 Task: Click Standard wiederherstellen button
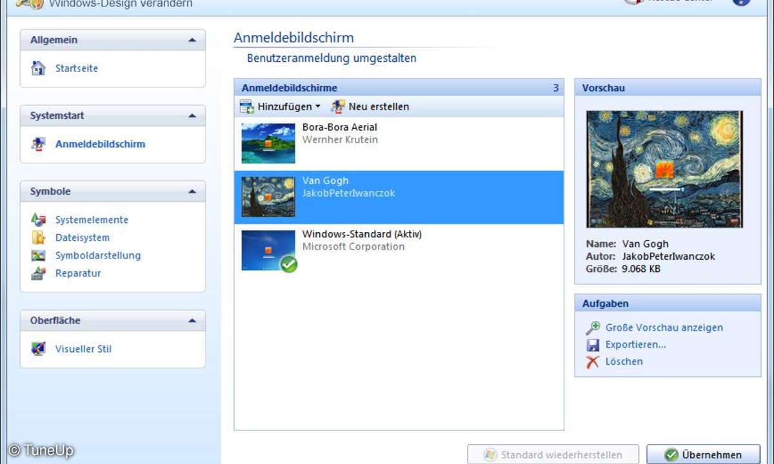[553, 454]
